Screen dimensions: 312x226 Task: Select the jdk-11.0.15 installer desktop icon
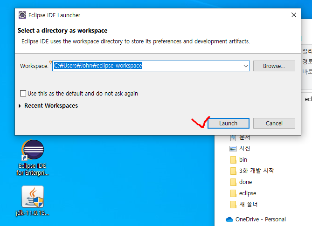pyautogui.click(x=33, y=201)
